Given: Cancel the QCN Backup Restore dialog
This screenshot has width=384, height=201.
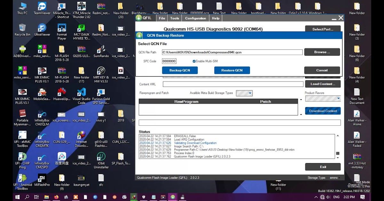Looking at the screenshot, I should click(x=322, y=70).
